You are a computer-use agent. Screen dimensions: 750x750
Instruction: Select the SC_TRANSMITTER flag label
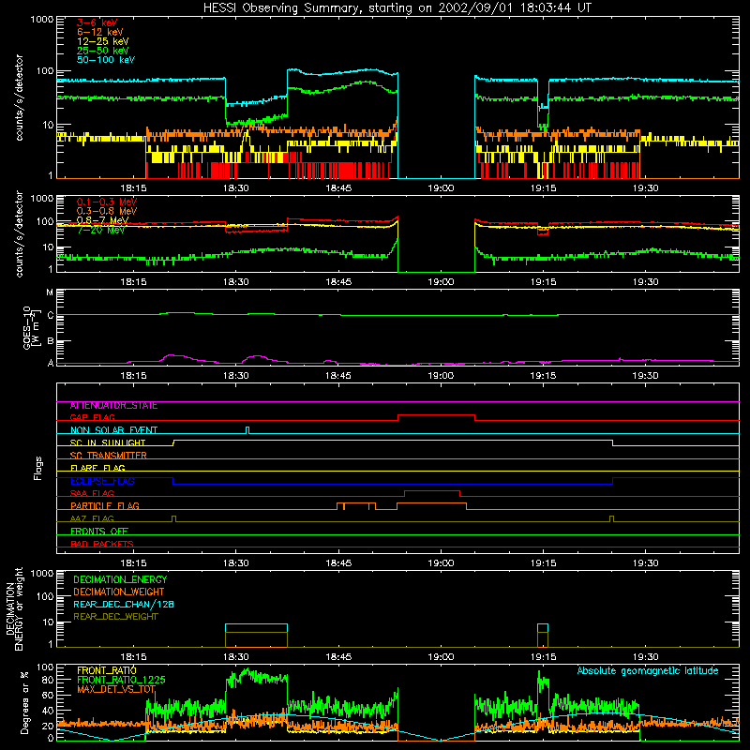coord(108,456)
